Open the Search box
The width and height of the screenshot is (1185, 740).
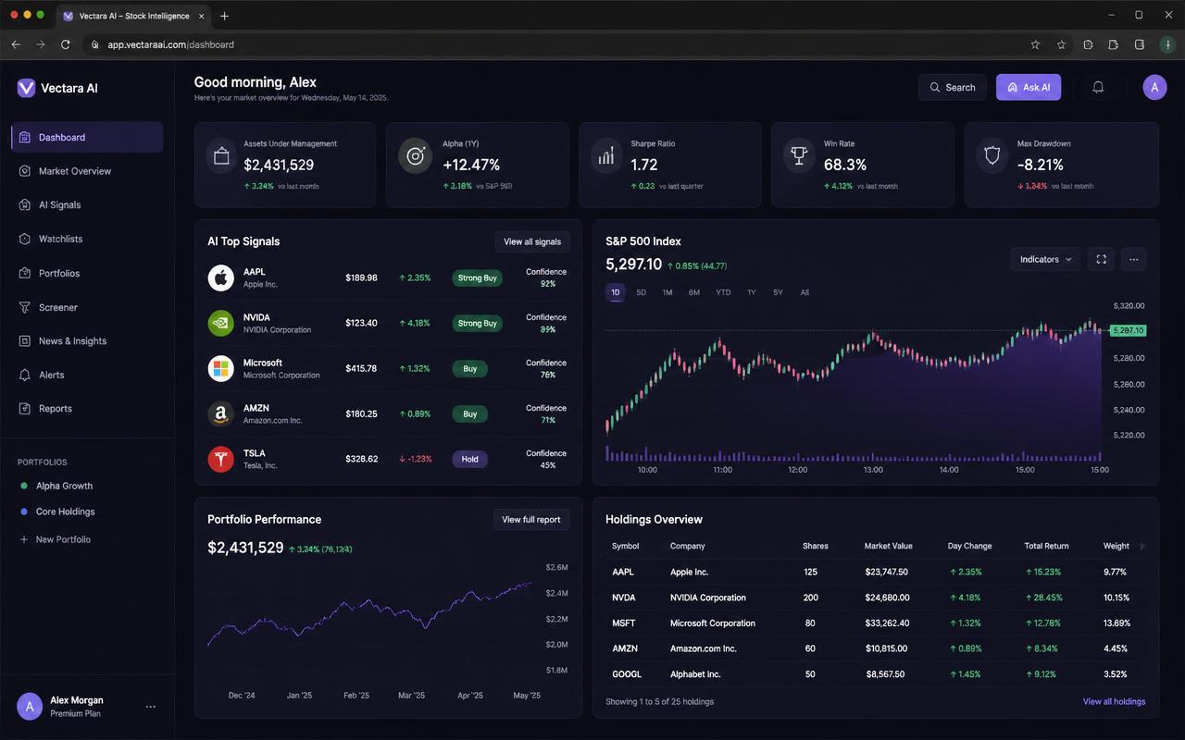click(953, 87)
